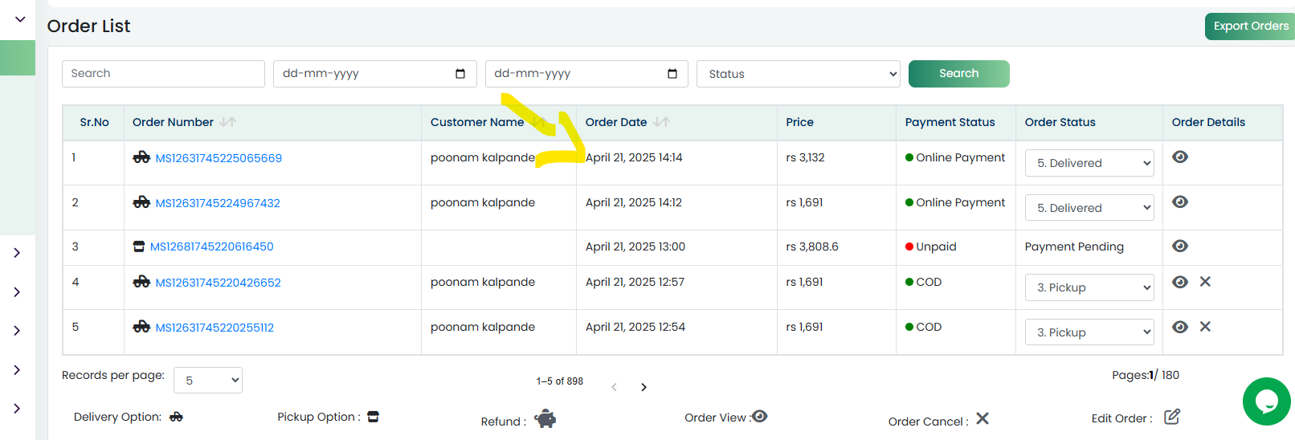1295x440 pixels.
Task: Click Edit Order legend pencil icon
Action: pos(1172,417)
